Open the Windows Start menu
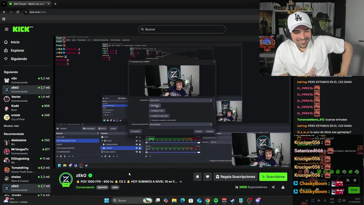Image resolution: width=364 pixels, height=205 pixels. point(107,200)
